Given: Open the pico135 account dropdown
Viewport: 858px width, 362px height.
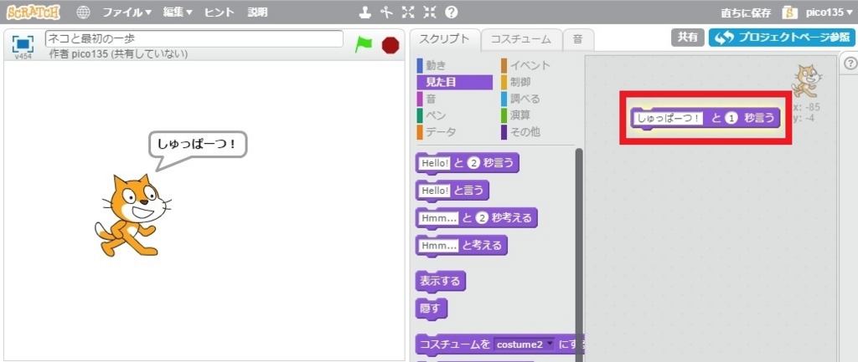Looking at the screenshot, I should click(x=829, y=12).
